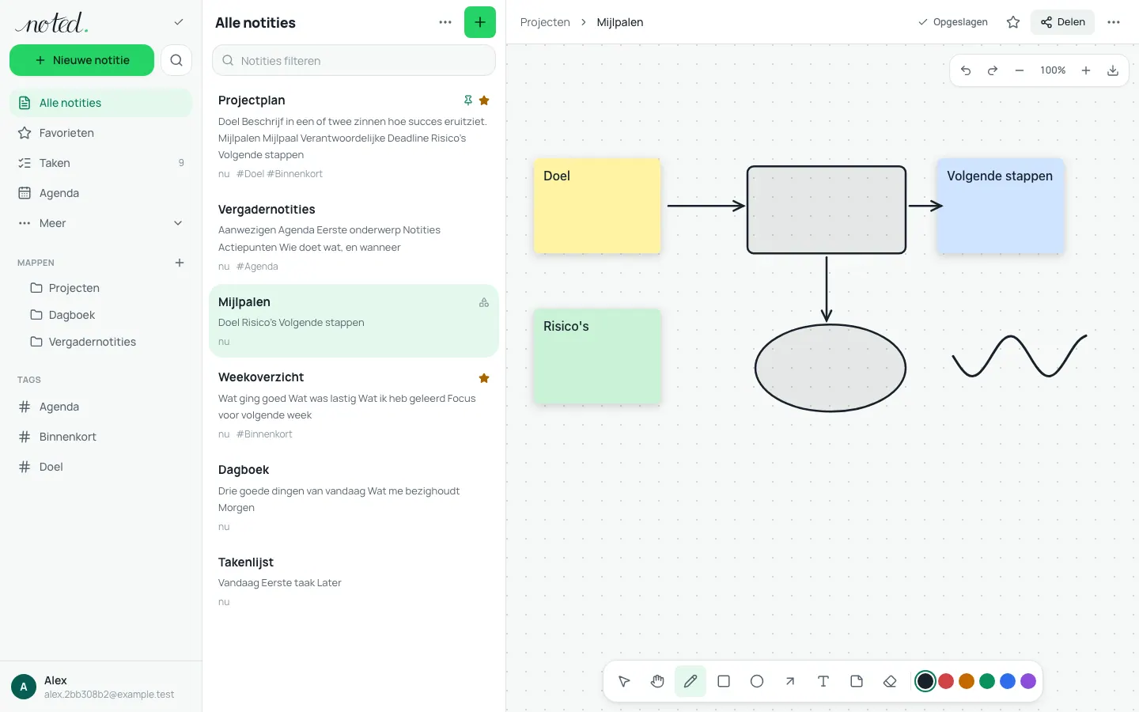Select the red color swatch
Screen dimensions: 1139x712
point(946,681)
